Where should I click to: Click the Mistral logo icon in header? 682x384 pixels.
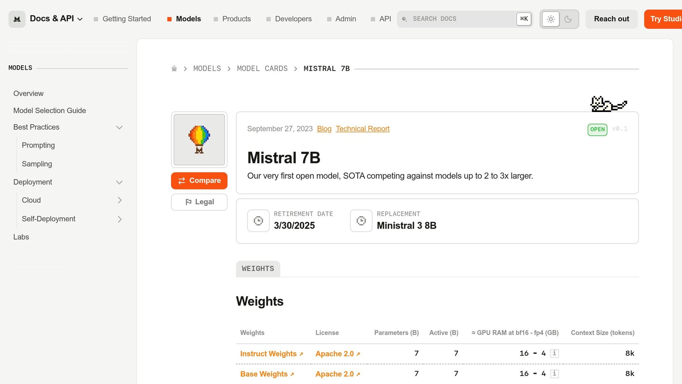click(x=17, y=19)
